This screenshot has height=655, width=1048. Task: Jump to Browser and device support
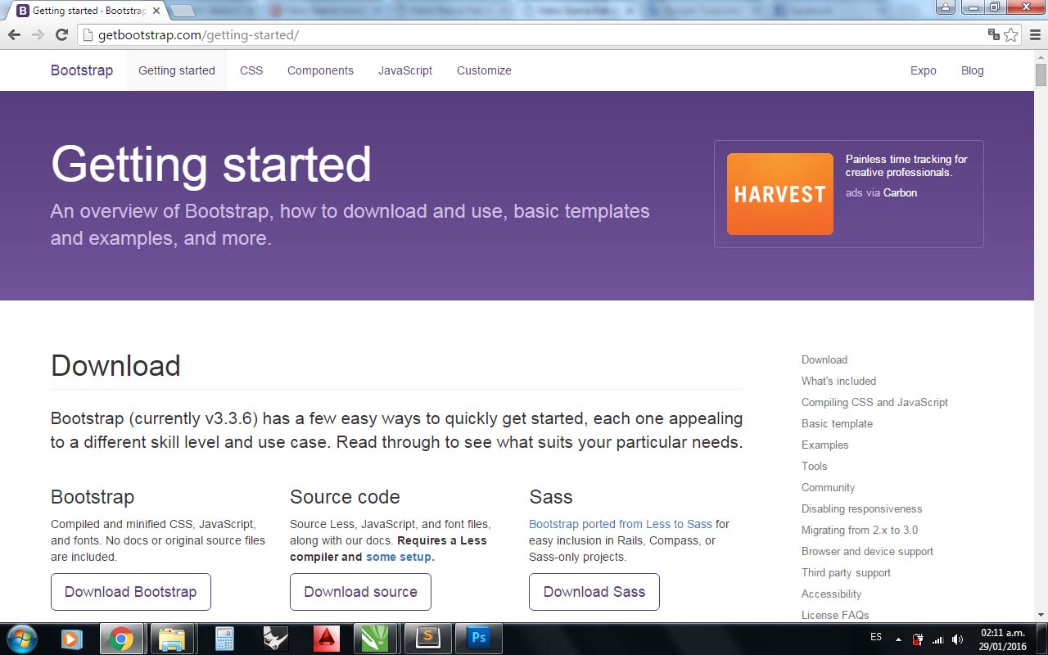pos(867,551)
